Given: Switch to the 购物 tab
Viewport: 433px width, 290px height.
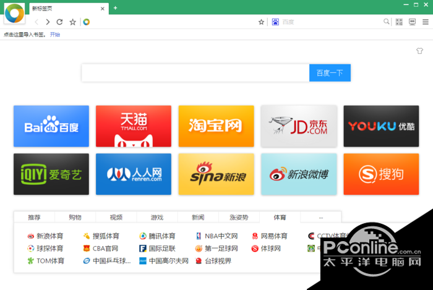Looking at the screenshot, I should pyautogui.click(x=75, y=218).
